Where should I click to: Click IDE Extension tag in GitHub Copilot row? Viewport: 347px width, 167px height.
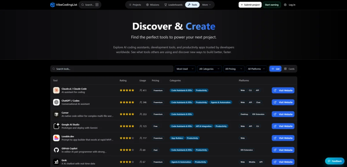(x=247, y=150)
